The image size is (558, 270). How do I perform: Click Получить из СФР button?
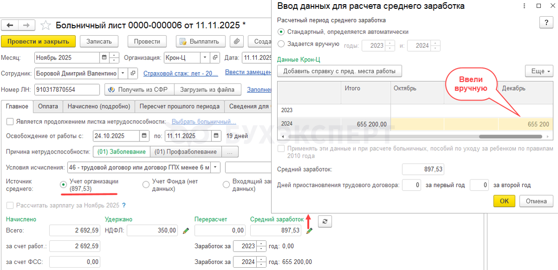click(139, 90)
